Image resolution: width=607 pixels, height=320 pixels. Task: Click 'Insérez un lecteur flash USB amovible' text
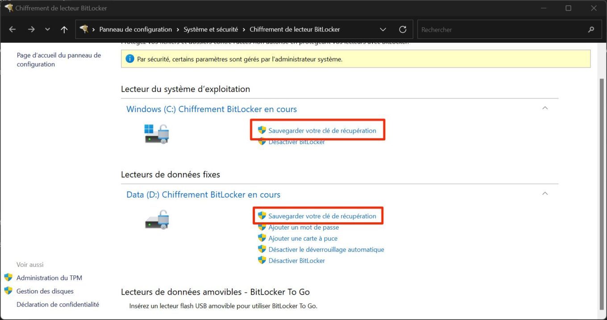point(223,306)
